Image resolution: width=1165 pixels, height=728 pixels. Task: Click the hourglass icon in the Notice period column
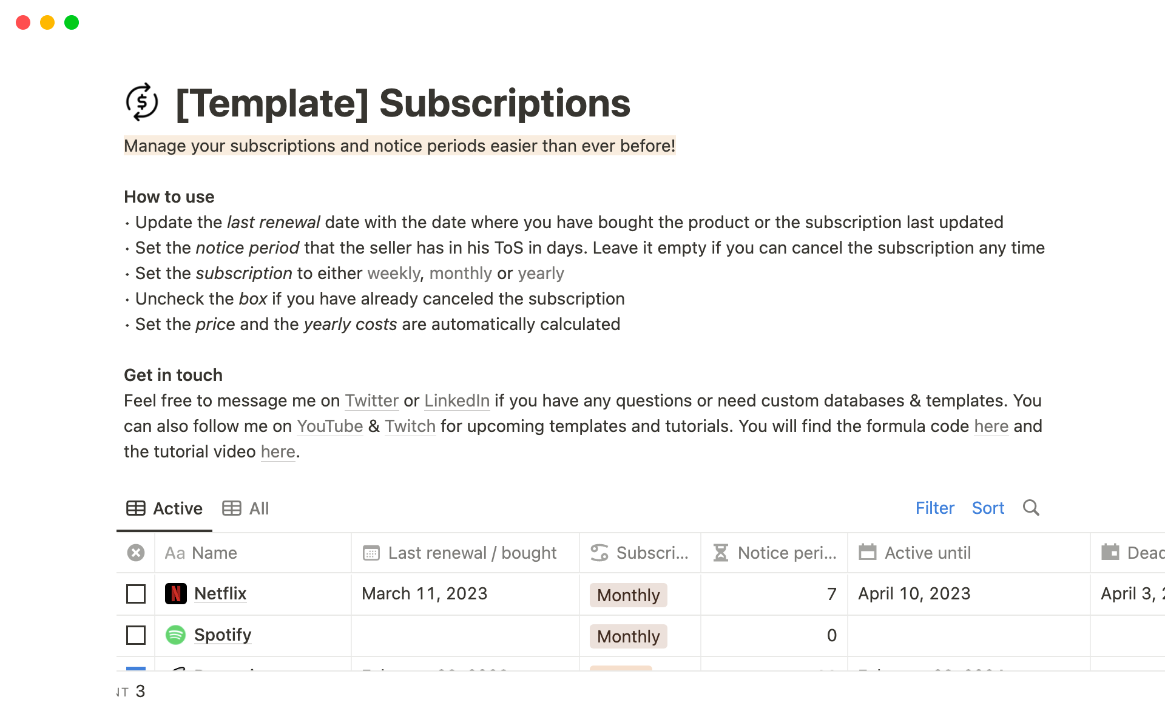click(x=720, y=553)
